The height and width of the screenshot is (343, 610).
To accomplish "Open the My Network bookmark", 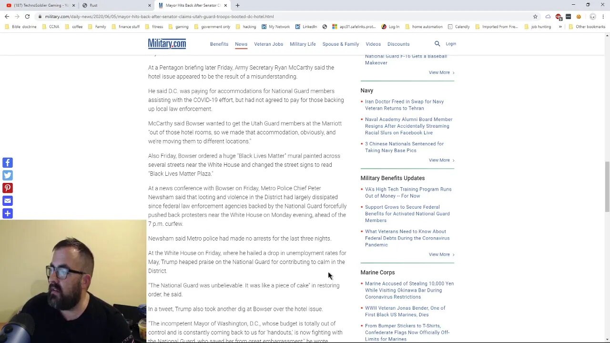I will tap(275, 27).
